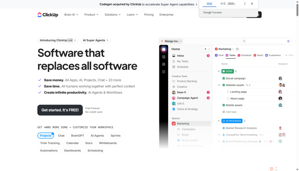Image resolution: width=299 pixels, height=171 pixels.
Task: Click the subtask count icon beside Website assets
Action: pyautogui.click(x=247, y=85)
